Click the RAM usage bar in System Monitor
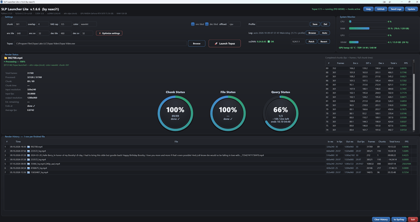This screenshot has height=222, width=420. click(x=368, y=28)
